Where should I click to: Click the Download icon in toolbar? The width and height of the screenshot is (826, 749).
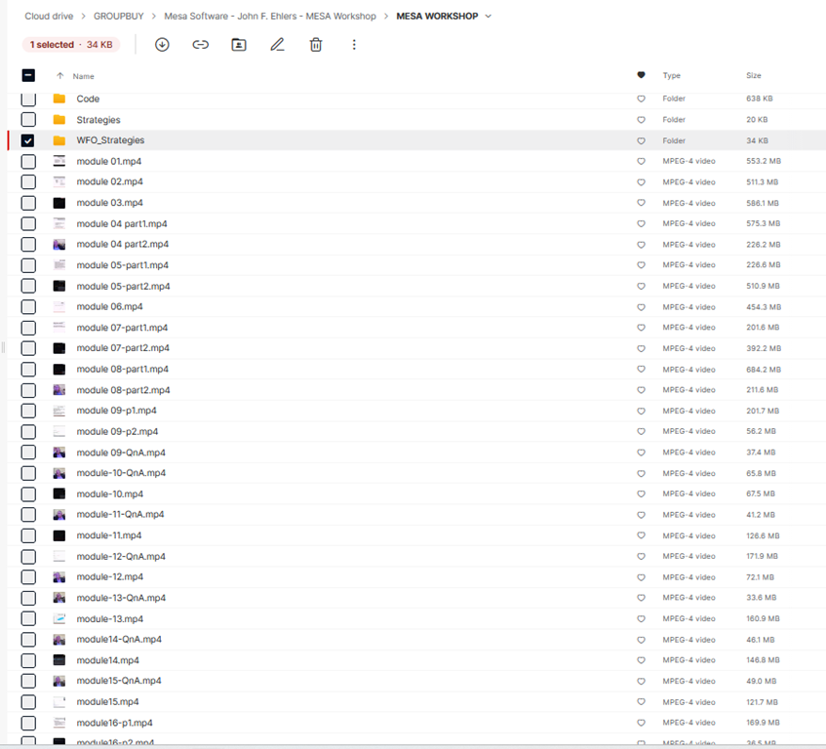(x=162, y=45)
